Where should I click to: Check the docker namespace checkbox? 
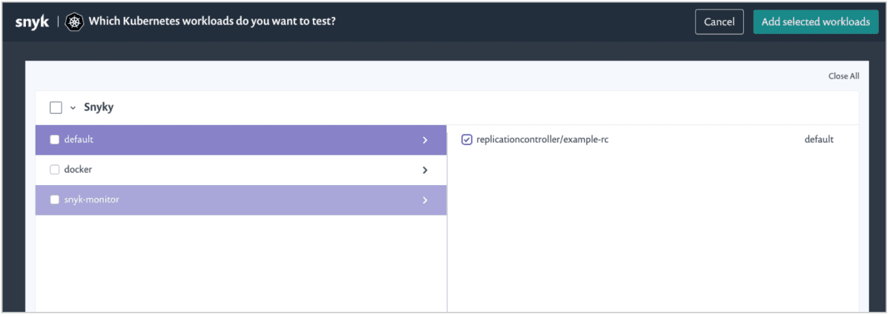54,170
